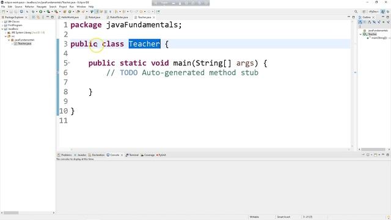391x220 pixels.
Task: Collapse Teacher class in Outline
Action: (x=360, y=34)
